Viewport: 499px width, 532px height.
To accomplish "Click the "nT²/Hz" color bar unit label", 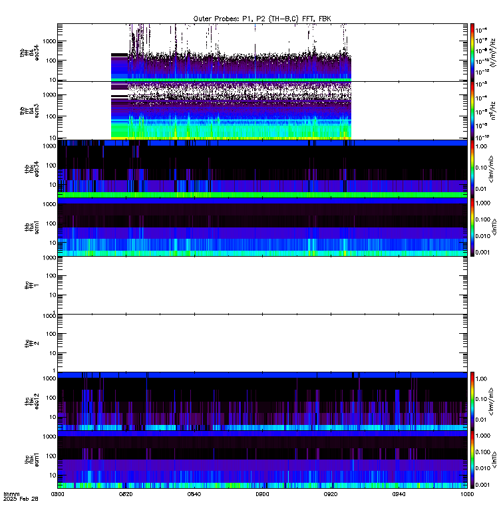I will click(494, 110).
